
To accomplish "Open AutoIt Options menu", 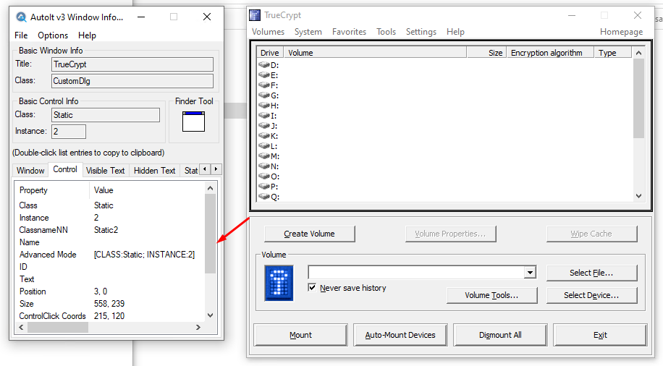I will pyautogui.click(x=53, y=35).
